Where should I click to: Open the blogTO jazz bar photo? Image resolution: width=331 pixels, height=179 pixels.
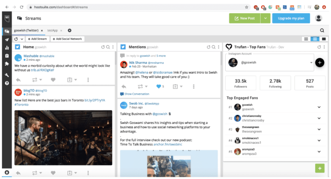pyautogui.click(x=63, y=138)
